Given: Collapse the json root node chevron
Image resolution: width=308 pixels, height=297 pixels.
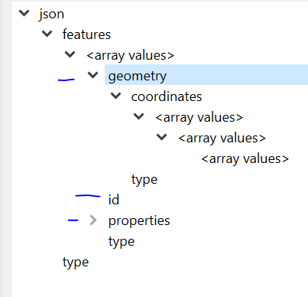Looking at the screenshot, I should coord(24,13).
